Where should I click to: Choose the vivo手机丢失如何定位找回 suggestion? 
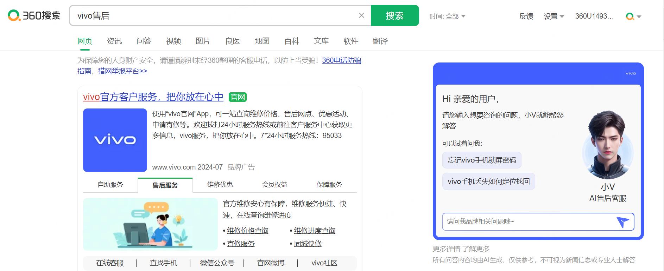(x=489, y=181)
